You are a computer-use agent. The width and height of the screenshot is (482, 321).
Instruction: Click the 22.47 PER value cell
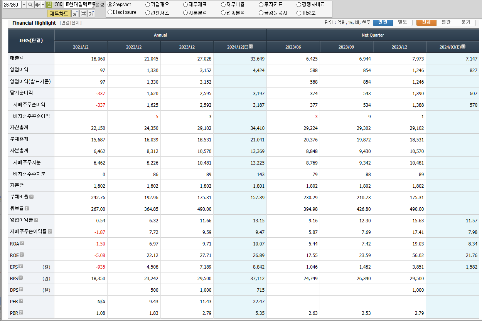[x=241, y=301]
